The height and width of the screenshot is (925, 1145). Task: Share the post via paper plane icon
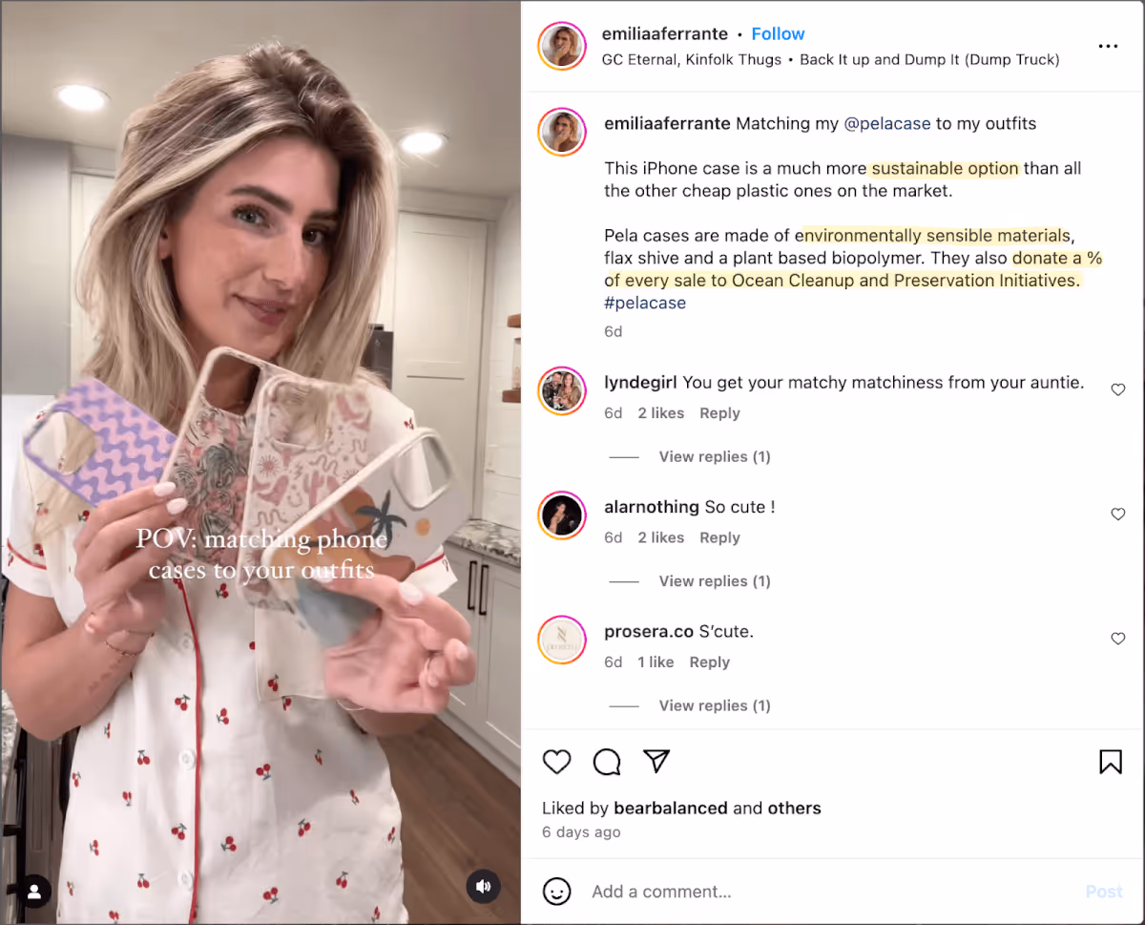(x=656, y=761)
